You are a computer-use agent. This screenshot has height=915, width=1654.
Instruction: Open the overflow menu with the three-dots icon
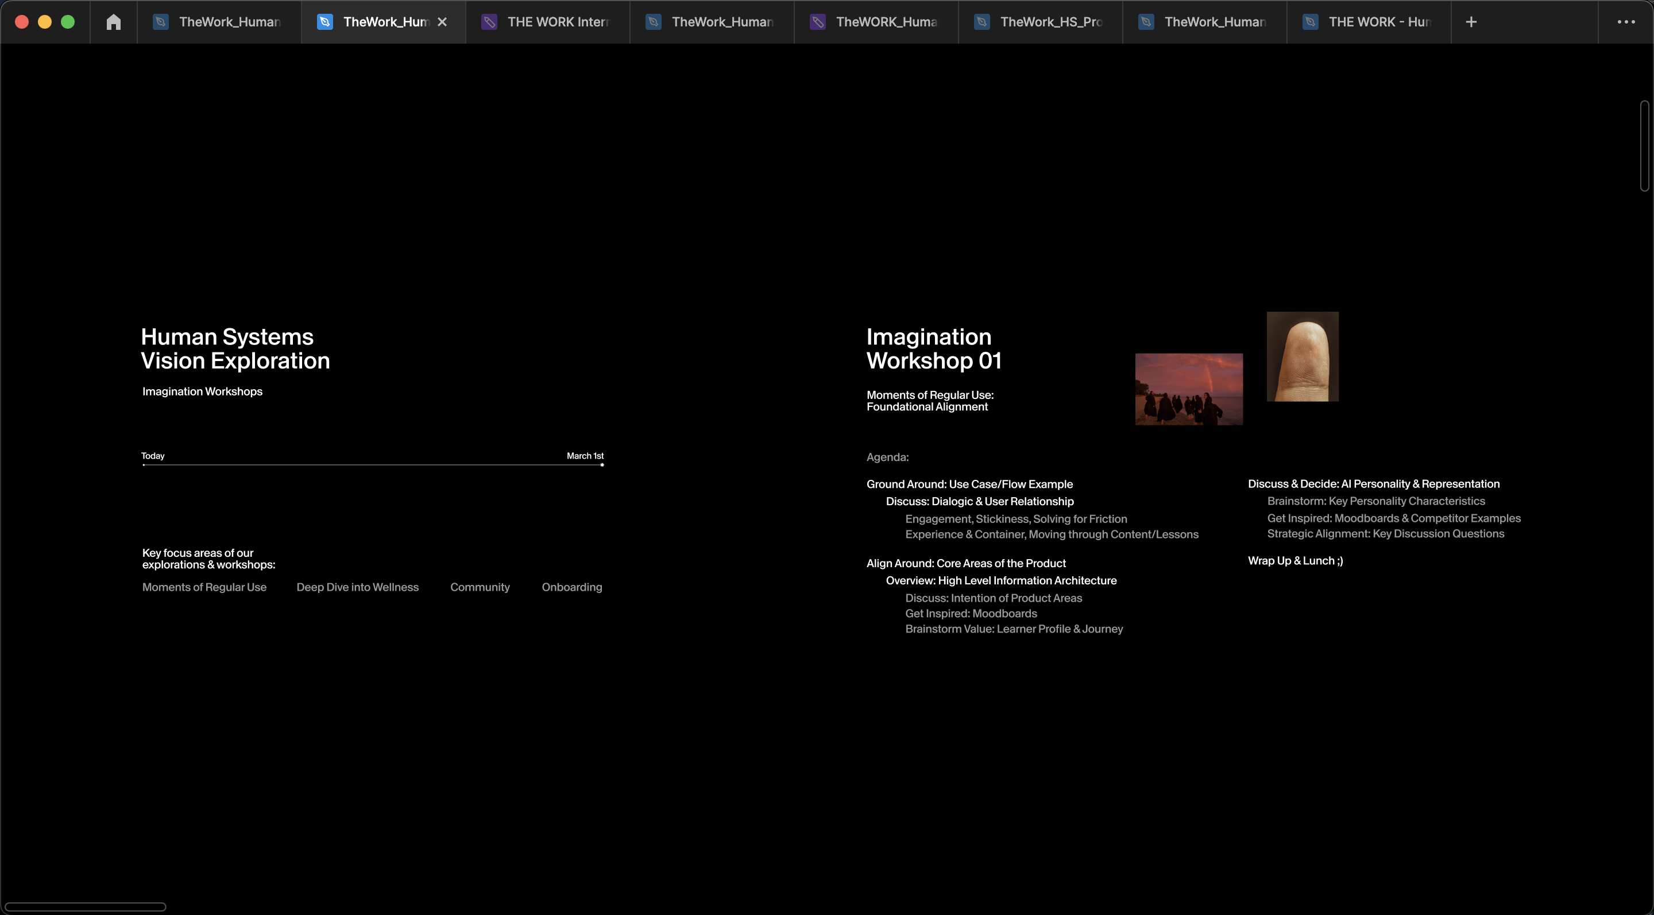tap(1626, 21)
